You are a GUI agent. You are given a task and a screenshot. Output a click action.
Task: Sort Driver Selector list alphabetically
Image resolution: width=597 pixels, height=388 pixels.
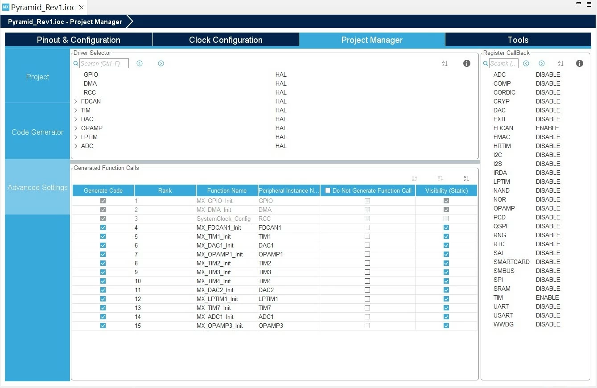[445, 63]
